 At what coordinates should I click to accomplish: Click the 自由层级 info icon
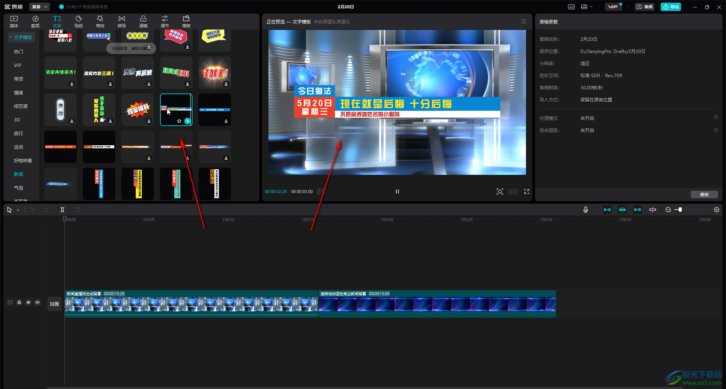click(716, 130)
